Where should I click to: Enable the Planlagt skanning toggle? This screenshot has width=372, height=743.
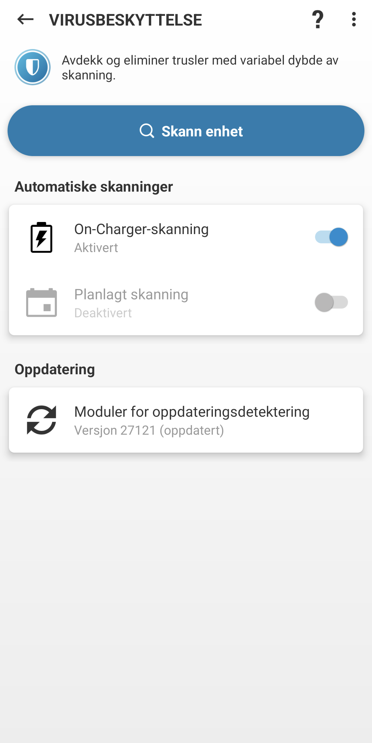332,302
